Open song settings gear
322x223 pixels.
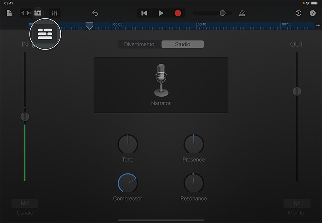tap(298, 13)
